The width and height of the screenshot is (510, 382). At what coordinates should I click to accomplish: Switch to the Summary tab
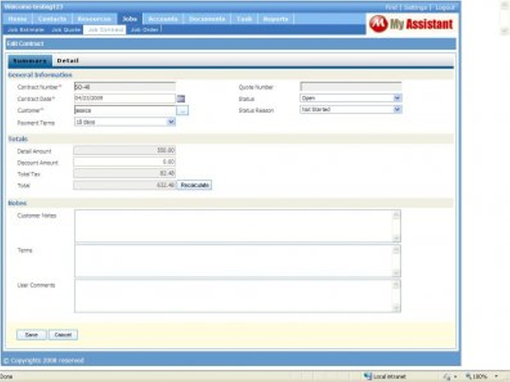30,60
